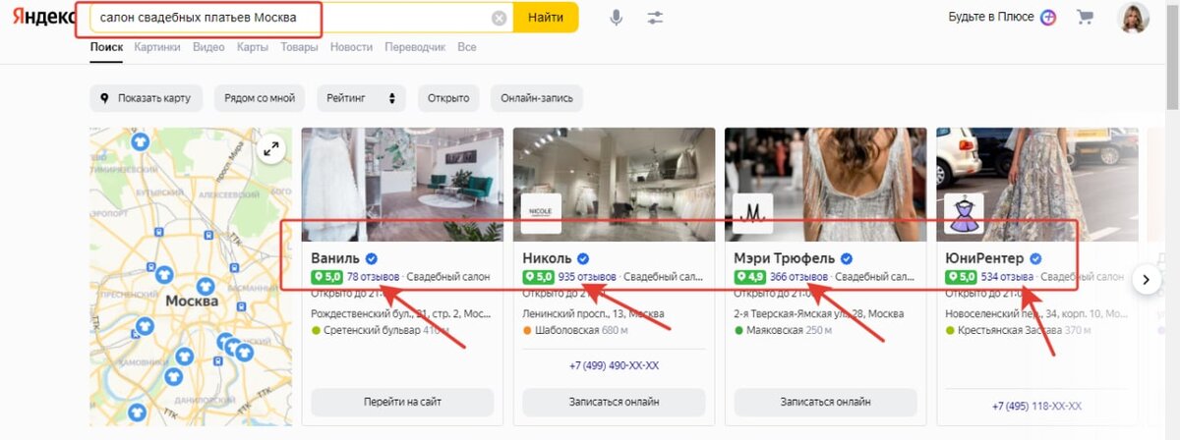Open the Николь salon title
The width and height of the screenshot is (1180, 440).
coord(548,258)
